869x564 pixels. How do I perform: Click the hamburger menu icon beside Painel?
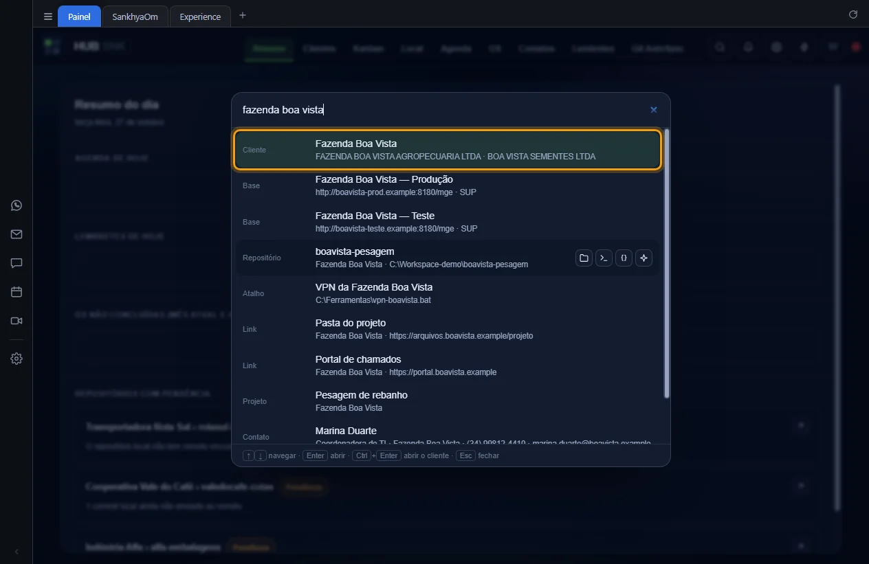(x=47, y=16)
